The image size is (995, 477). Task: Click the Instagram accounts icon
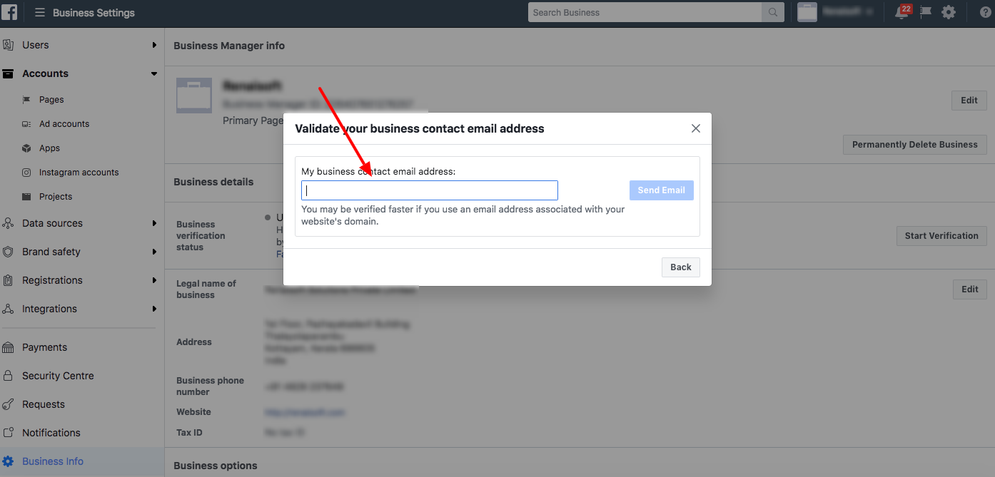coord(26,173)
